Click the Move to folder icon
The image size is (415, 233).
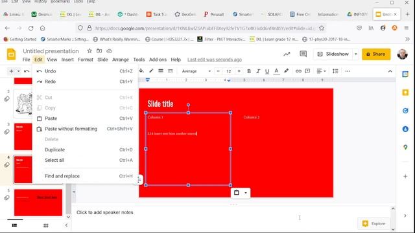[x=99, y=50]
